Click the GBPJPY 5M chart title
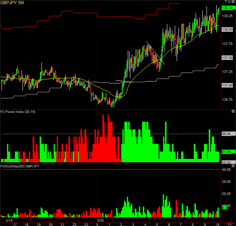Image resolution: width=236 pixels, height=226 pixels. point(12,3)
